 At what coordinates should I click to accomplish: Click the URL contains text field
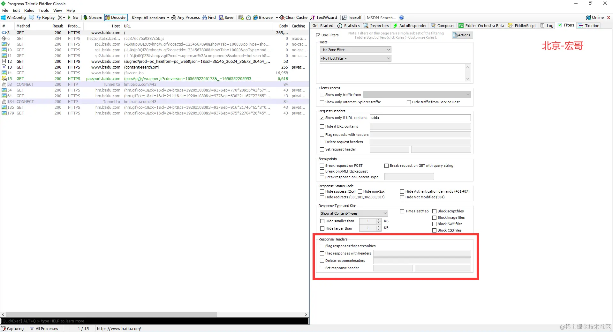click(420, 118)
